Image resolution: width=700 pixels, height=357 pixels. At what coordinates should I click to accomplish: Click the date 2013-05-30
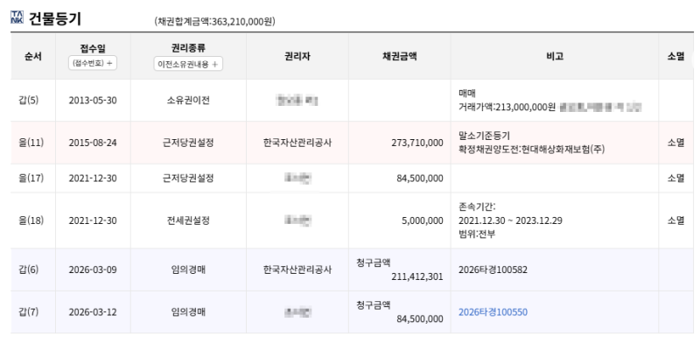pos(93,101)
